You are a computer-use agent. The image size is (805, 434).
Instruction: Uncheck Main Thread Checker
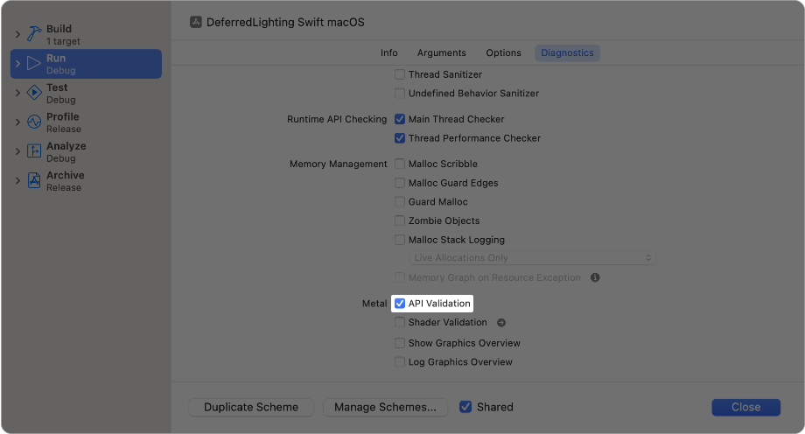tap(400, 119)
